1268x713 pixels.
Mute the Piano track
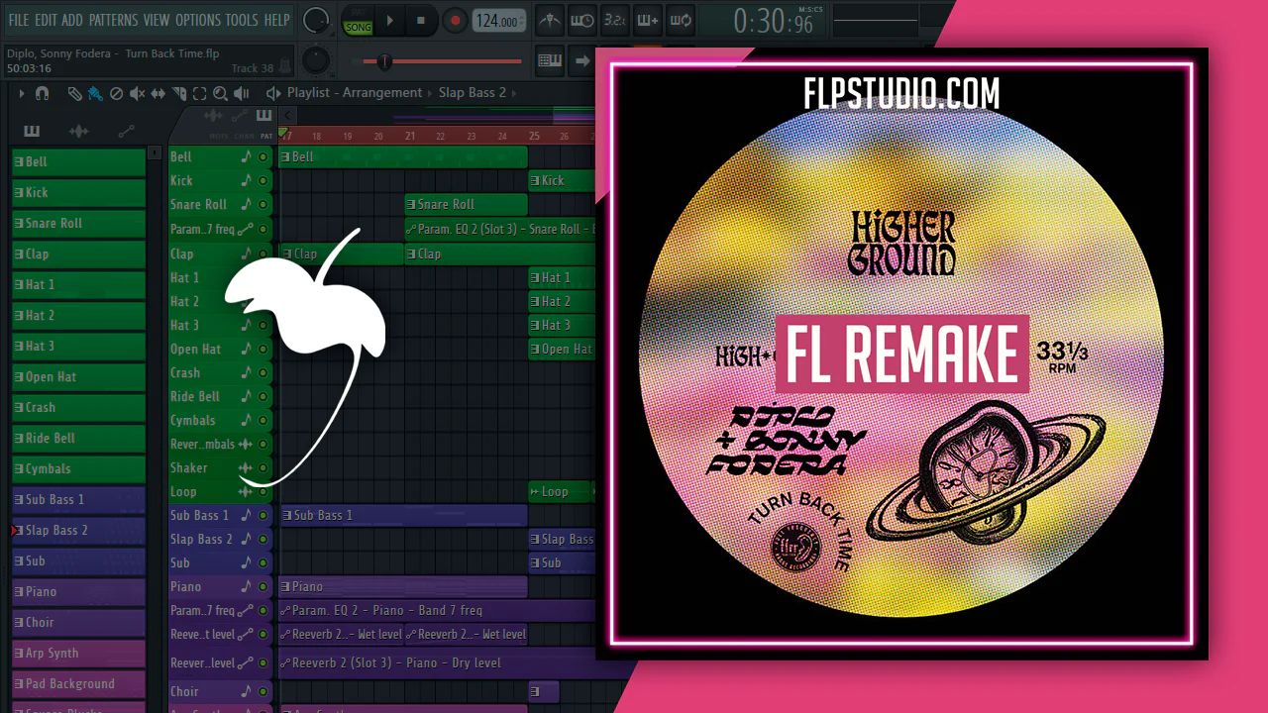pos(264,587)
